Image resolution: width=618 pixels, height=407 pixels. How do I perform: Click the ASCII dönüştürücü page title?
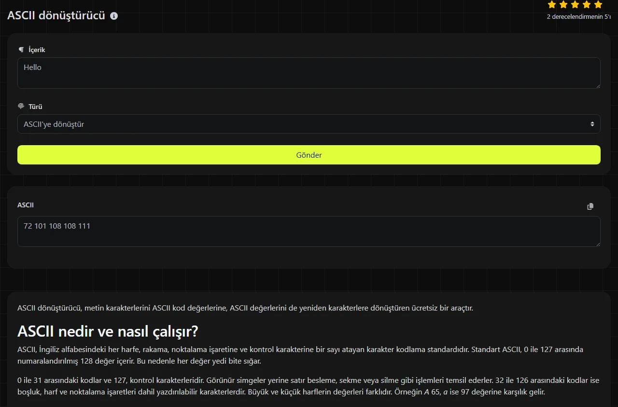[x=56, y=15]
